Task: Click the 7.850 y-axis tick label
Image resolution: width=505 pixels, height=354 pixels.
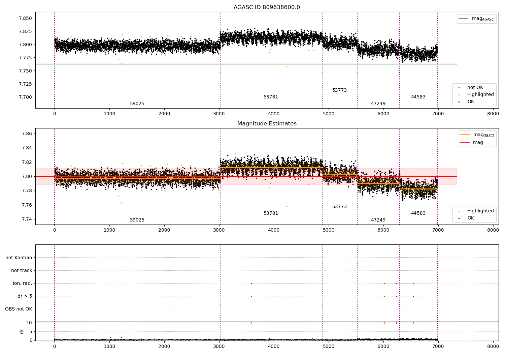Action: click(x=25, y=18)
